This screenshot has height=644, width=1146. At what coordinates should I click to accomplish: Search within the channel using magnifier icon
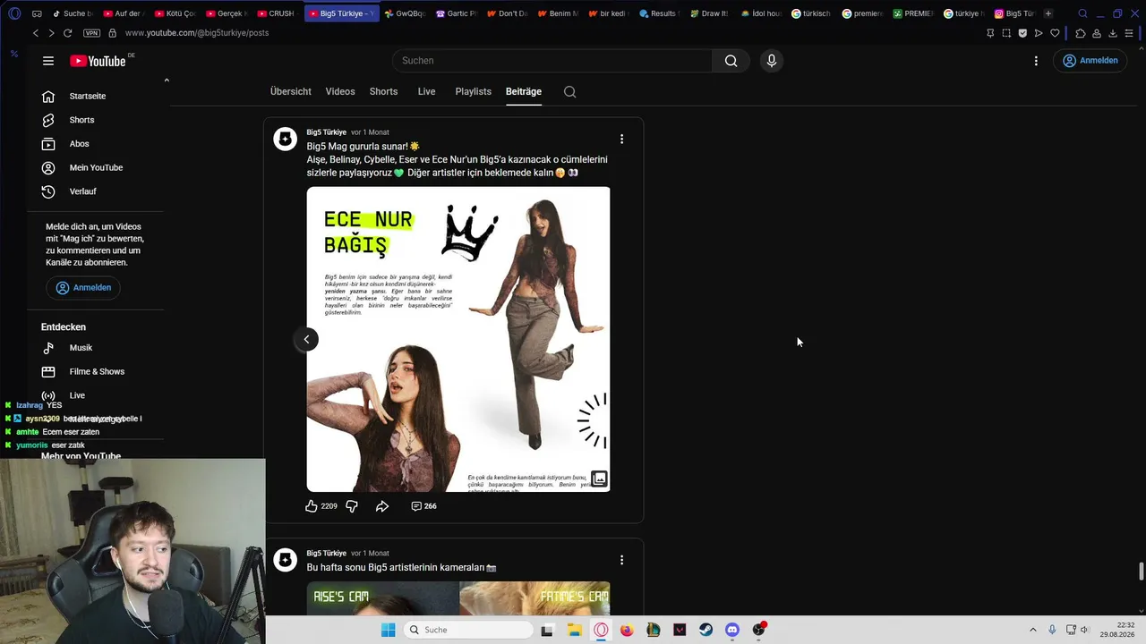pyautogui.click(x=569, y=91)
